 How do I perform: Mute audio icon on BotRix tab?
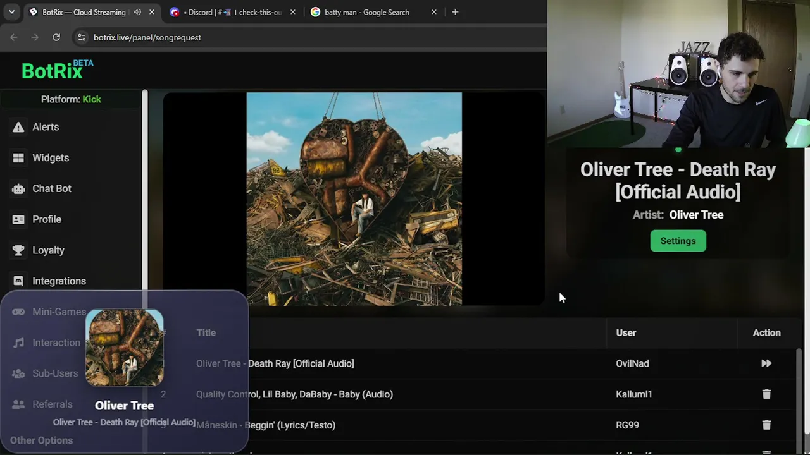coord(137,12)
